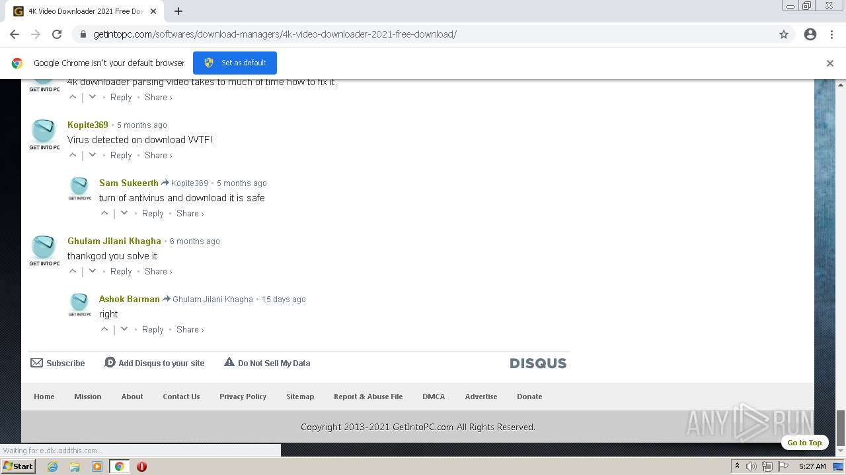This screenshot has height=475, width=846.
Task: Open the DMCA footer link
Action: [434, 396]
